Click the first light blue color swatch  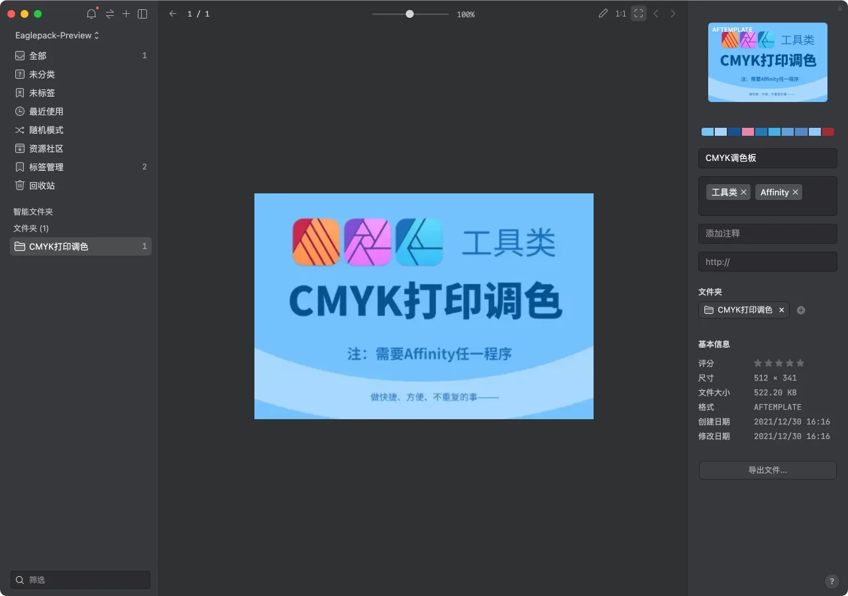point(708,132)
